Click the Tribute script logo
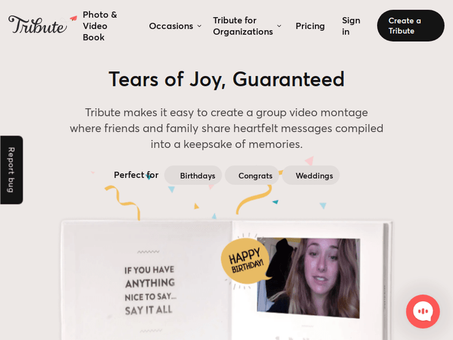 (37, 25)
